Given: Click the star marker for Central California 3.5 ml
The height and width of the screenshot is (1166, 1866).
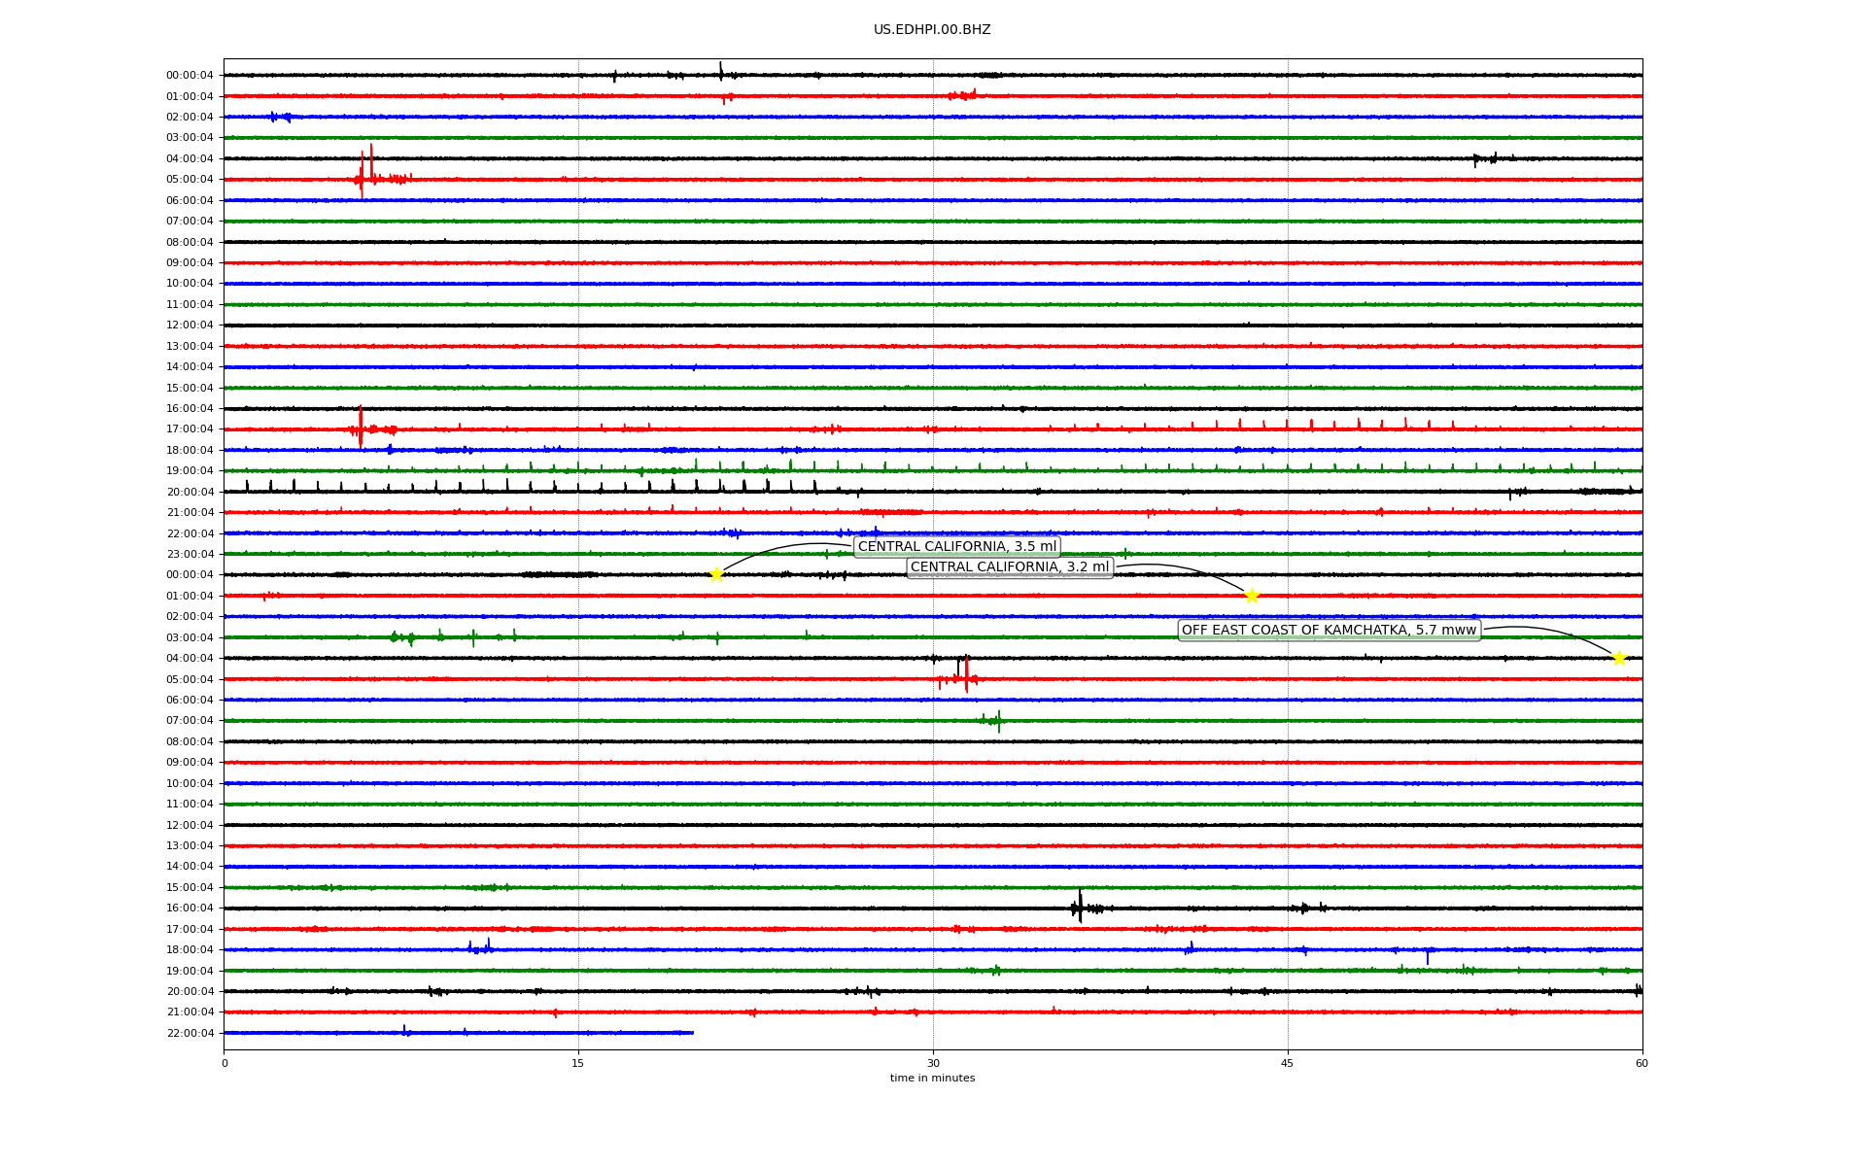Looking at the screenshot, I should pos(716,574).
